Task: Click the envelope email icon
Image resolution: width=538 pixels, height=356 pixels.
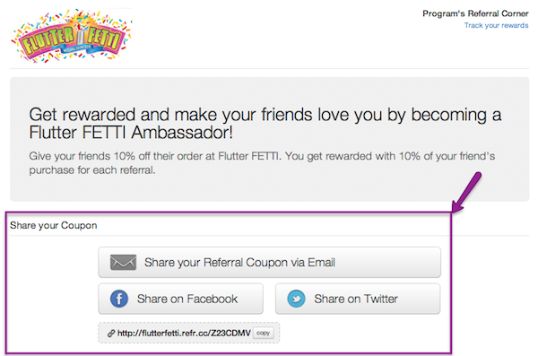Action: 123,262
